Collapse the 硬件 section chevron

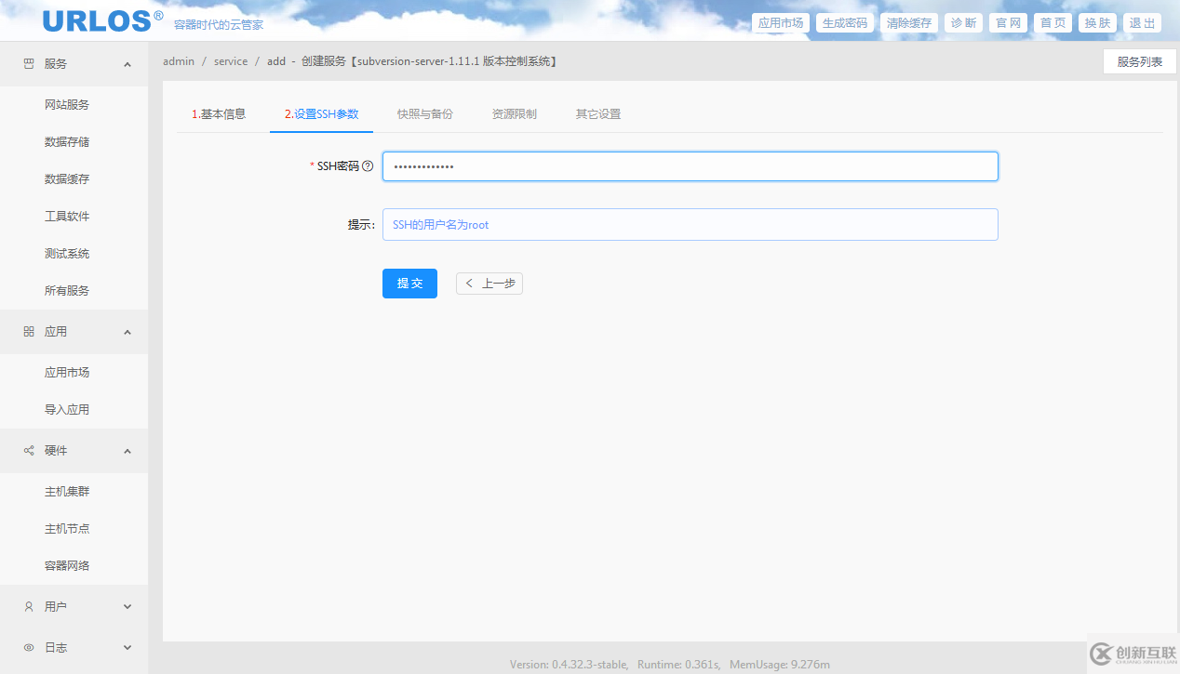click(127, 451)
